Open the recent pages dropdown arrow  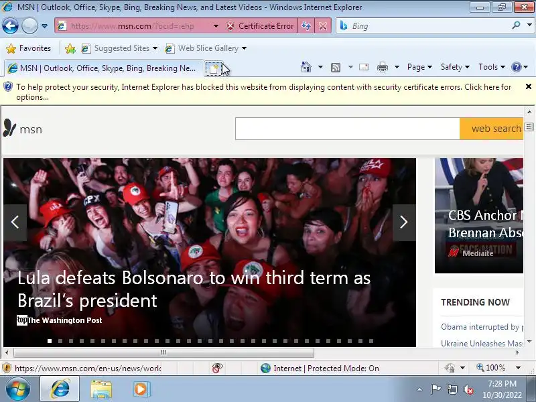(x=44, y=26)
